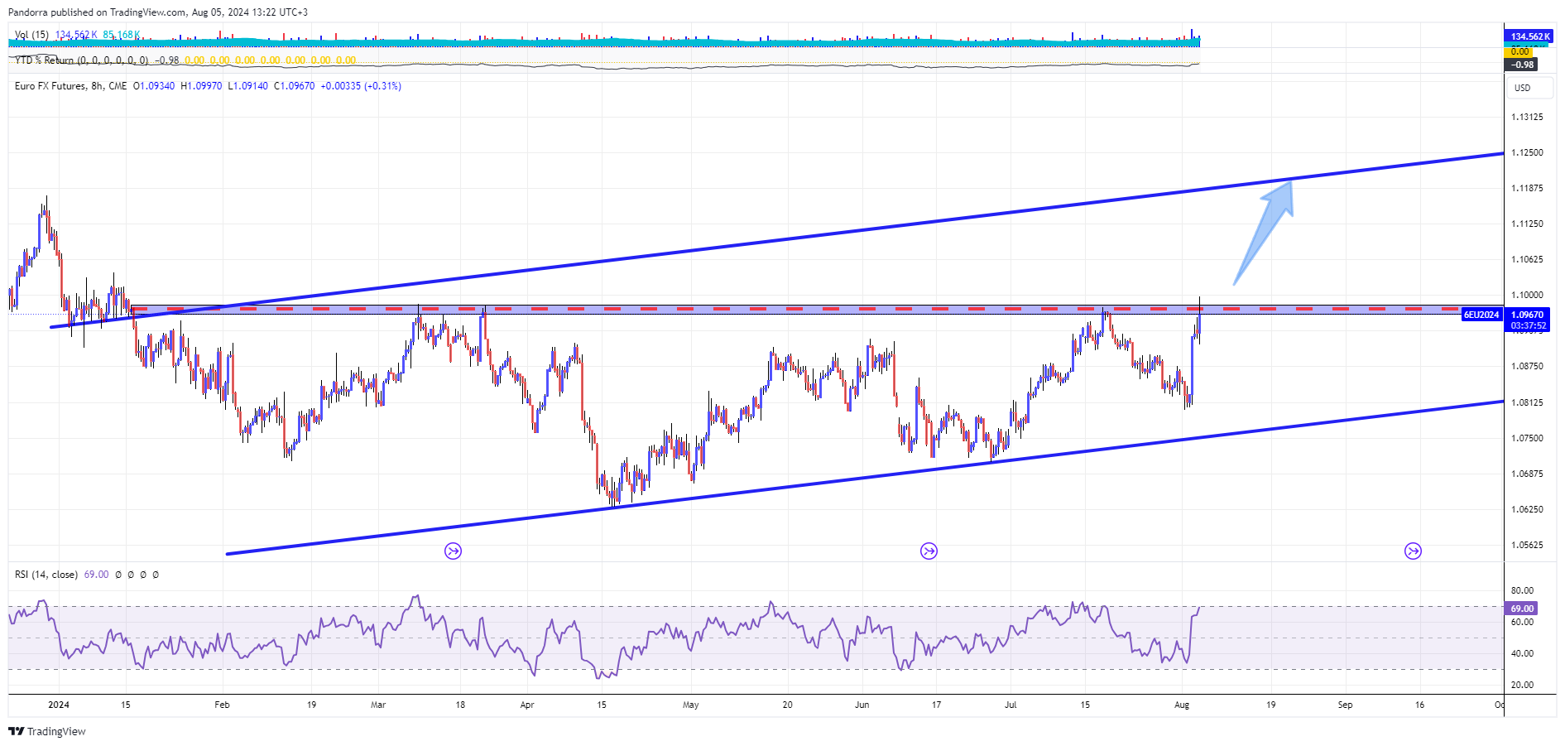Click the 1.10625 price axis label
The image size is (1565, 746).
pyautogui.click(x=1527, y=259)
